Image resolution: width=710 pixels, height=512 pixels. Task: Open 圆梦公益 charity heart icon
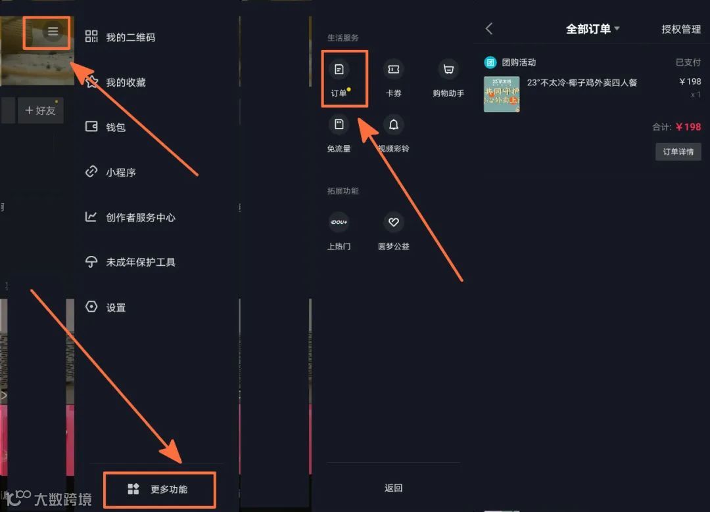[394, 222]
